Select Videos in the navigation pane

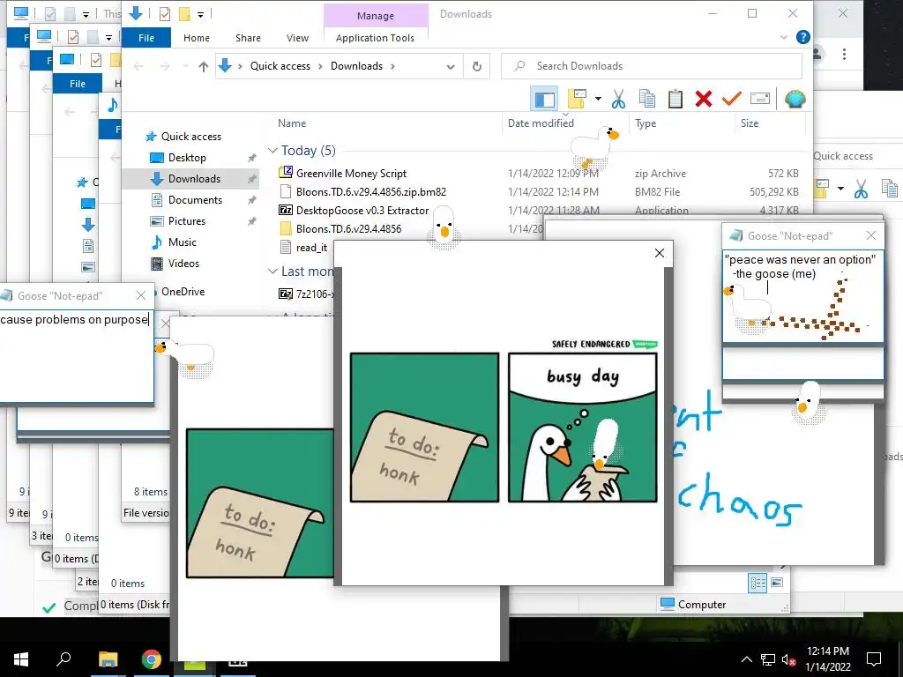[x=183, y=264]
